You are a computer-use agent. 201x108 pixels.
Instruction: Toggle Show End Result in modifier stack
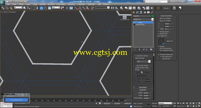pos(139,49)
